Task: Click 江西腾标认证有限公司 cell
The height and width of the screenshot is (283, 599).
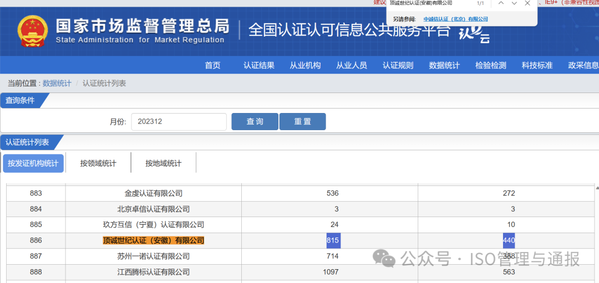Action: 154,272
